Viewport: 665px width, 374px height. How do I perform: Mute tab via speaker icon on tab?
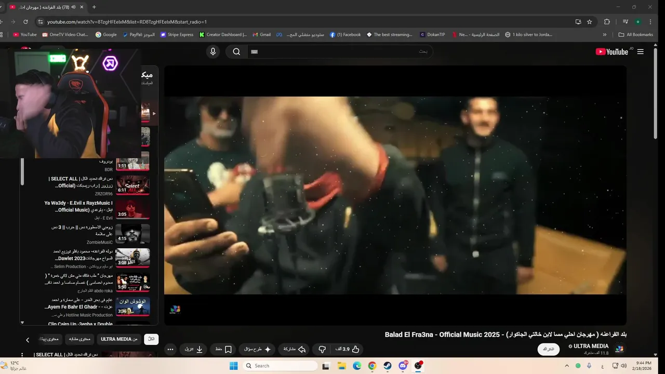click(73, 7)
